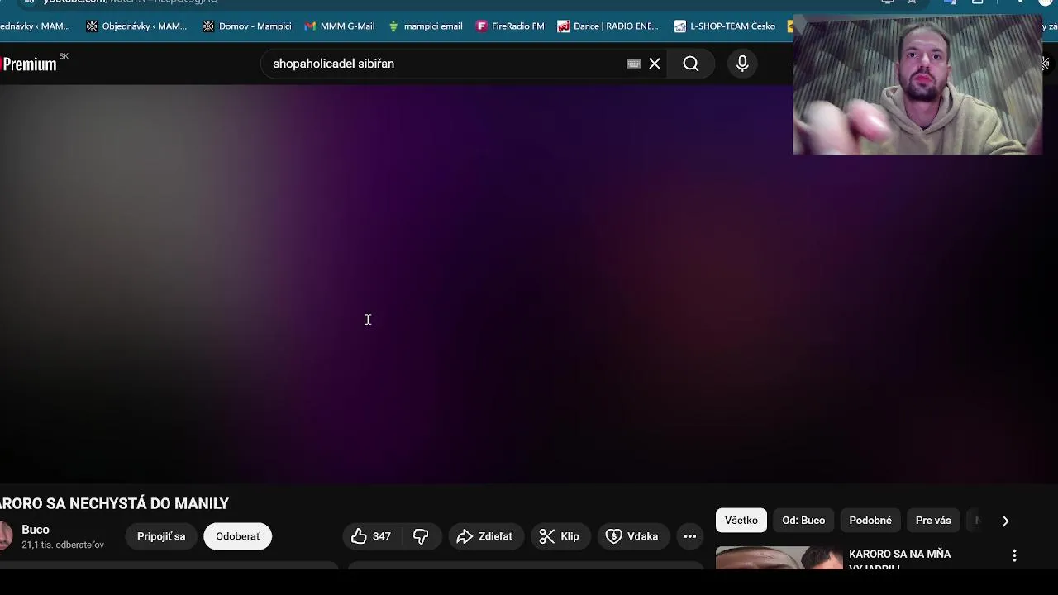Click the 'Odoberať' subscribe button
Image resolution: width=1058 pixels, height=595 pixels.
(x=238, y=536)
